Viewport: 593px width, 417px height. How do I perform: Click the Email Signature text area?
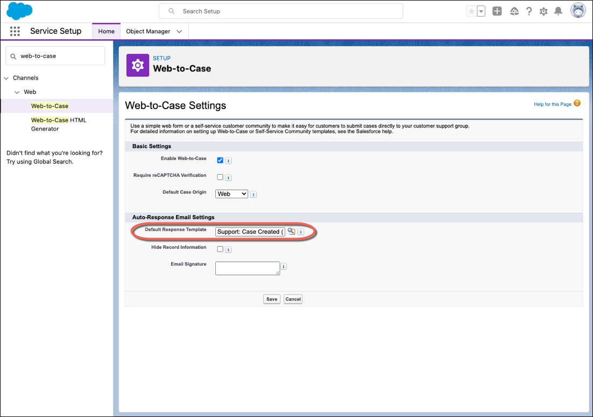coord(248,268)
